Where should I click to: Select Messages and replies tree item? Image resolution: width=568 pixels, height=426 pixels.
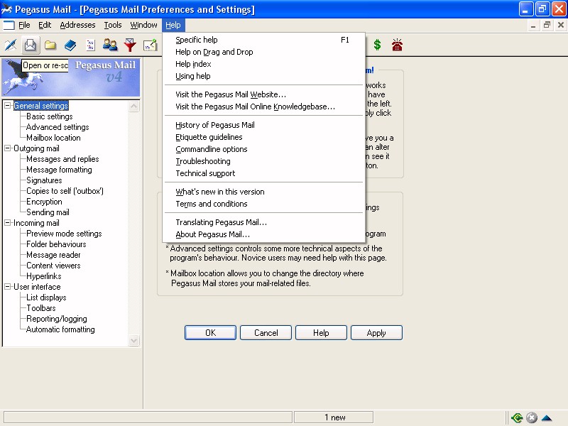point(62,159)
